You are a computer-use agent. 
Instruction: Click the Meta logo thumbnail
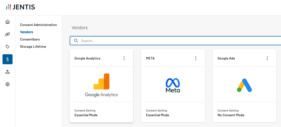click(x=173, y=85)
